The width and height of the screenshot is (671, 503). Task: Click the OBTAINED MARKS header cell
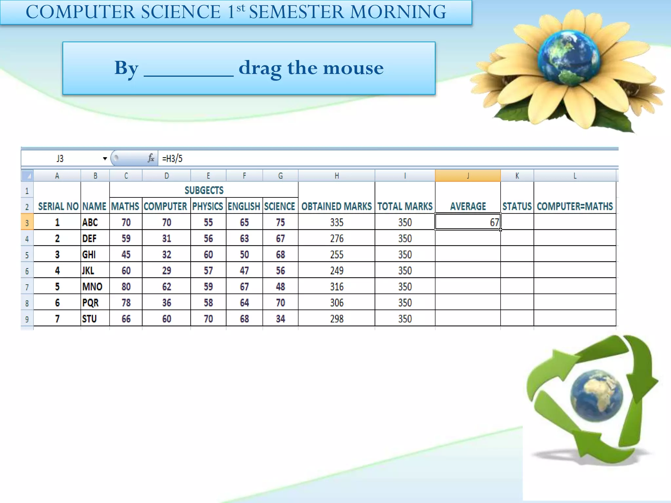click(336, 198)
